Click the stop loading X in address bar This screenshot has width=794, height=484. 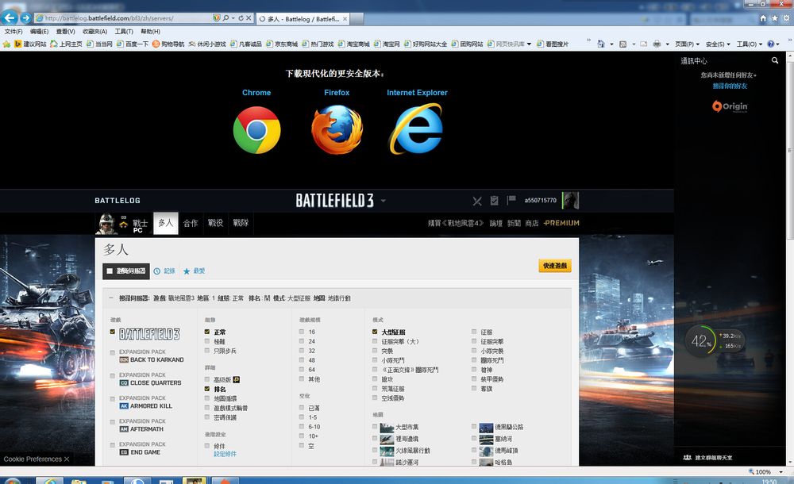click(x=249, y=17)
